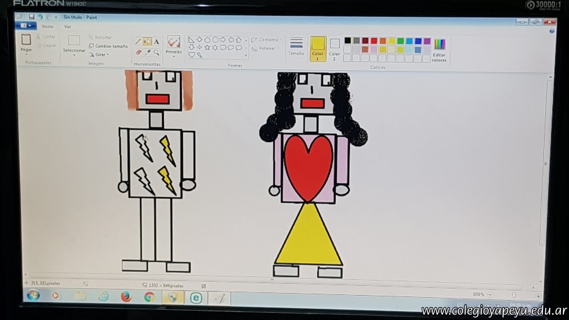Select the Pencil tool
Image resolution: width=569 pixels, height=320 pixels.
[138, 42]
